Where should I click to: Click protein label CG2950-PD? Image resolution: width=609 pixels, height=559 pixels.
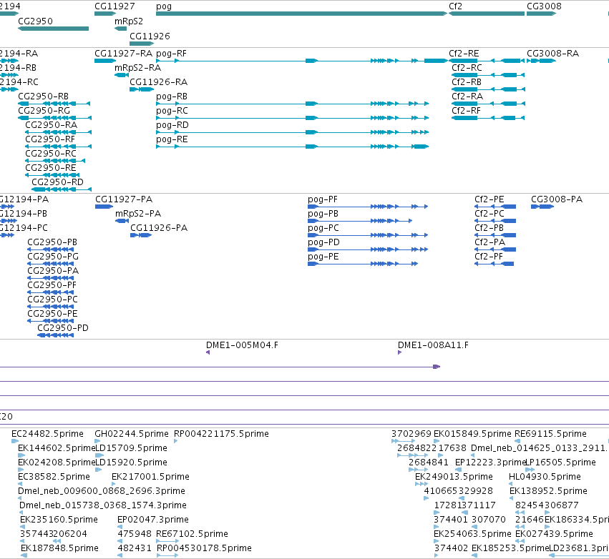pyautogui.click(x=63, y=328)
